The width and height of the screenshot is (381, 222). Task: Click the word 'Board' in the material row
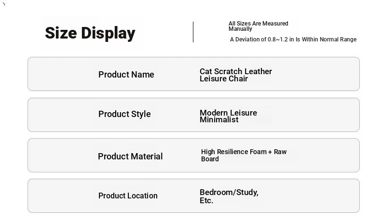click(x=210, y=159)
